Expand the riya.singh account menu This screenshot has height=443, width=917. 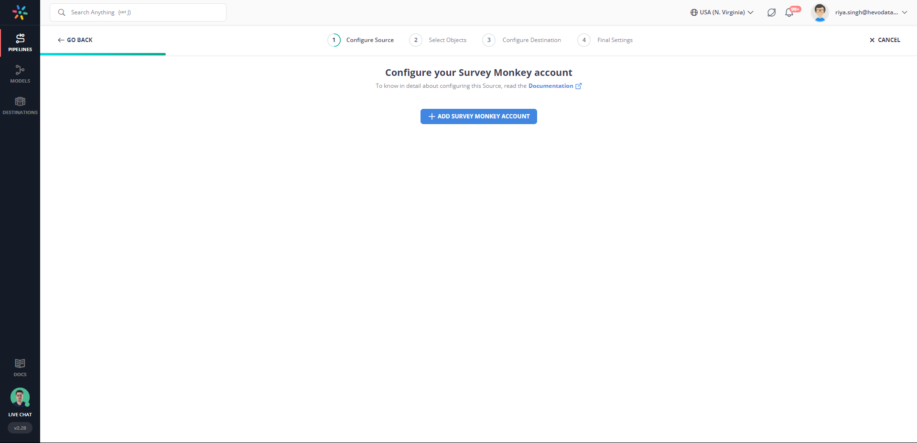pyautogui.click(x=871, y=12)
